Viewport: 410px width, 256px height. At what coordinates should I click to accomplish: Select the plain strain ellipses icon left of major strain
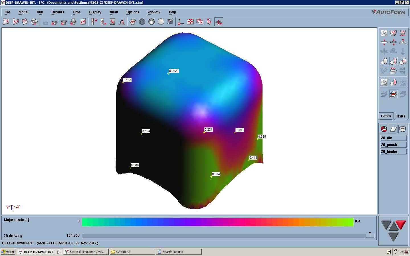[x=384, y=61]
